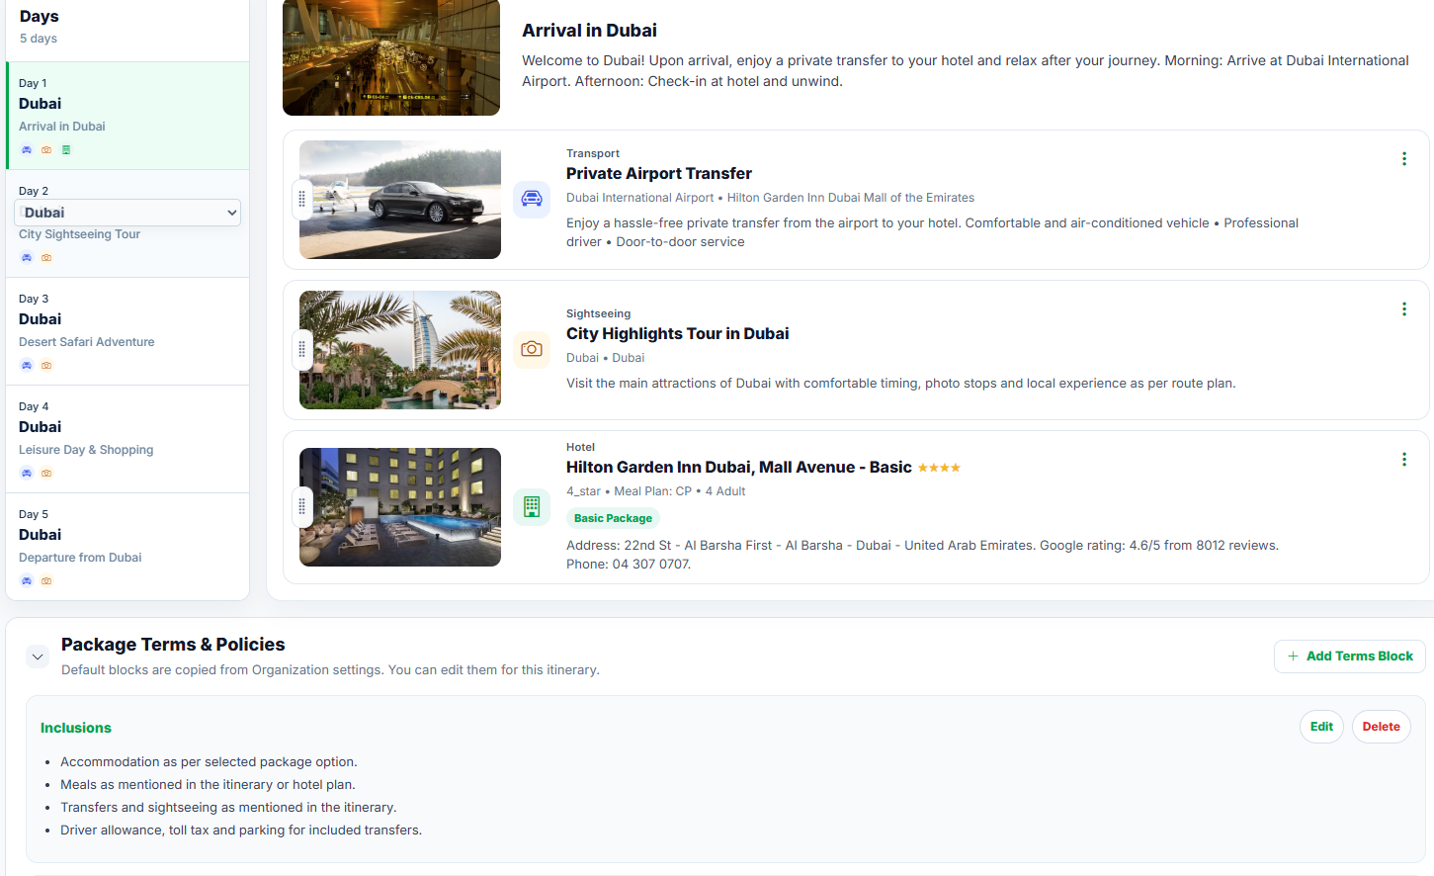Screen dimensions: 1434x876
Task: Open the black car transfer photo
Action: tap(400, 200)
